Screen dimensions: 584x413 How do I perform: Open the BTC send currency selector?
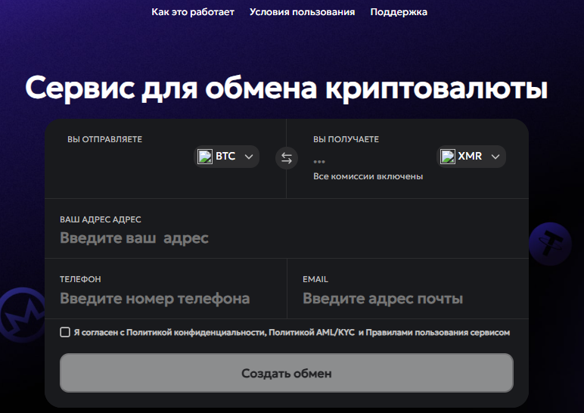click(226, 157)
